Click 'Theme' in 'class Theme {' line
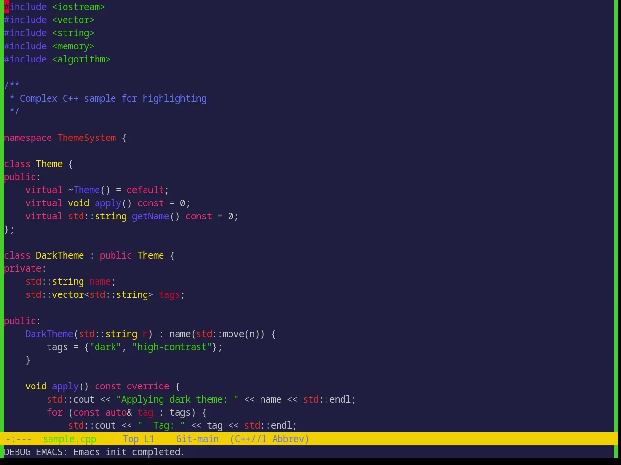This screenshot has width=621, height=465. (x=49, y=164)
